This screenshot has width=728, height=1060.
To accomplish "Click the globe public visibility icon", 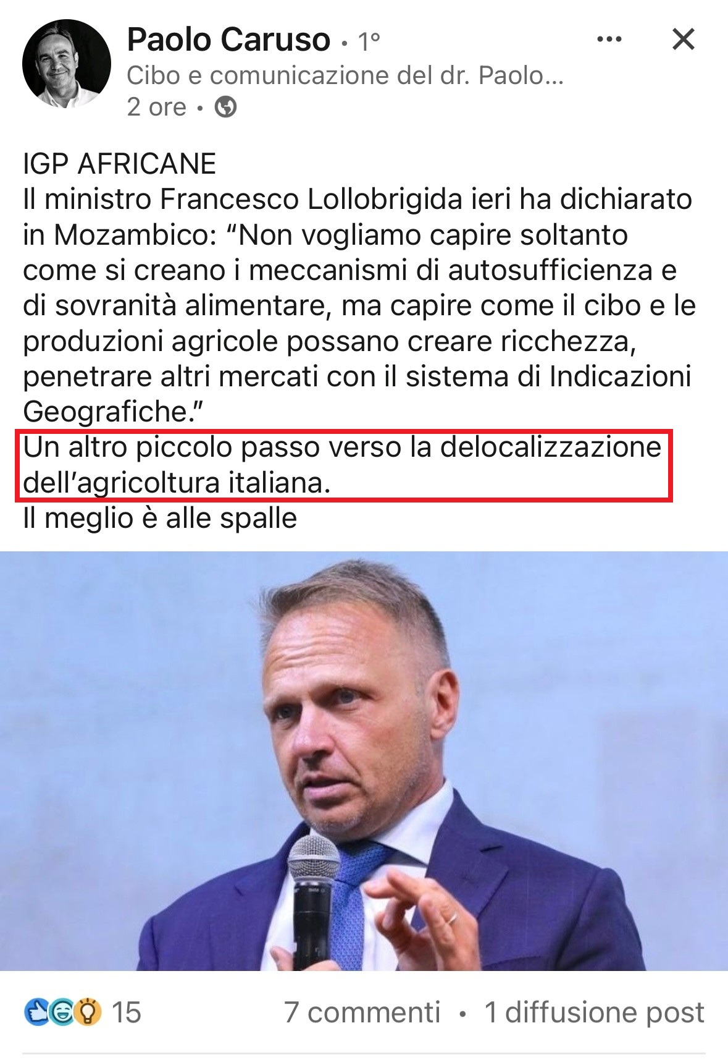I will click(x=225, y=108).
